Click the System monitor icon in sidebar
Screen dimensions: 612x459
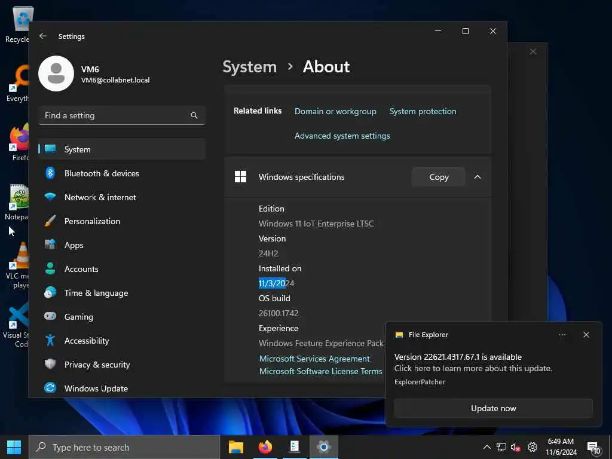50,149
